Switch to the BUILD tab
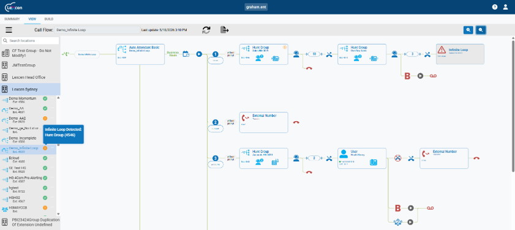 click(48, 19)
